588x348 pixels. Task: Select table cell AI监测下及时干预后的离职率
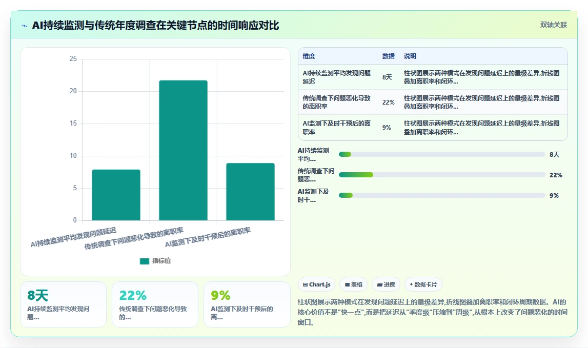click(337, 128)
